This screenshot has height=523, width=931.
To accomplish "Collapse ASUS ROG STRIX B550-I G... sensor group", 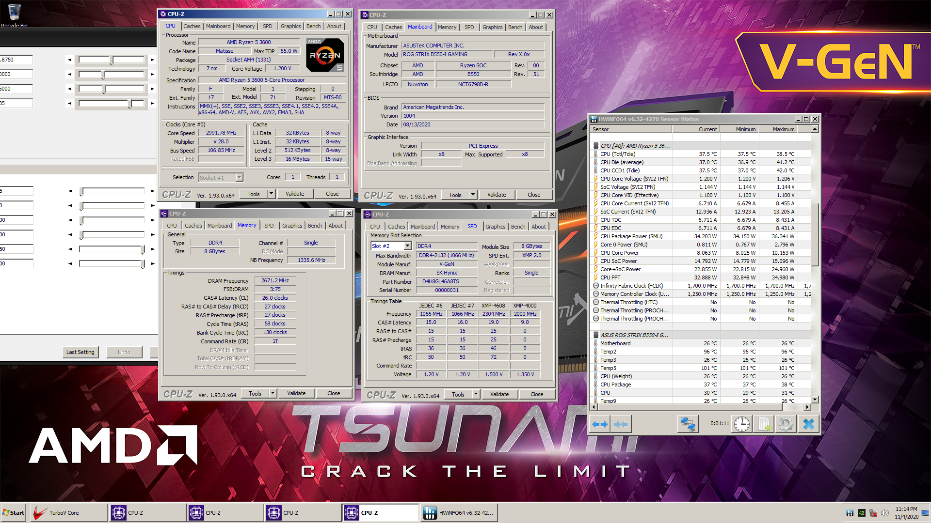I will 596,335.
